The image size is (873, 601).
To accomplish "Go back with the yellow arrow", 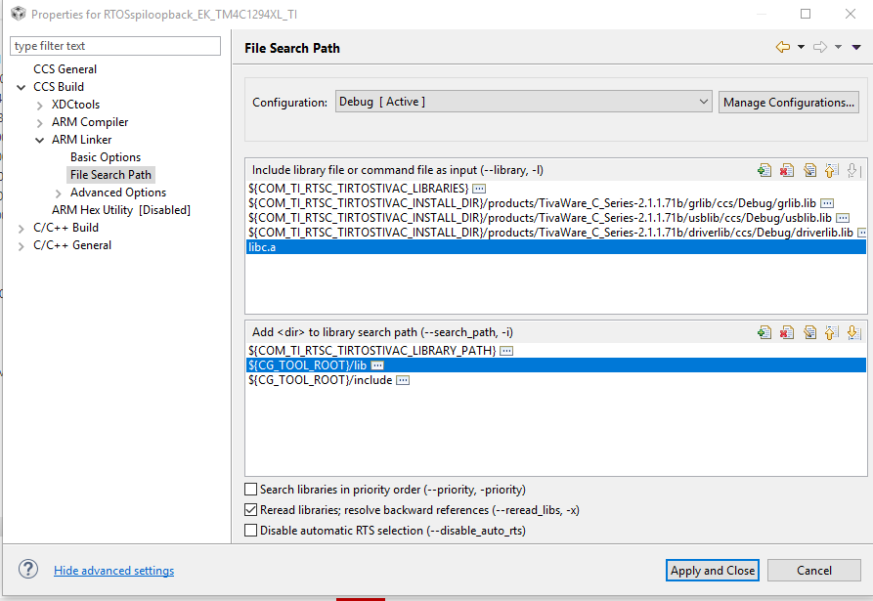I will [783, 47].
